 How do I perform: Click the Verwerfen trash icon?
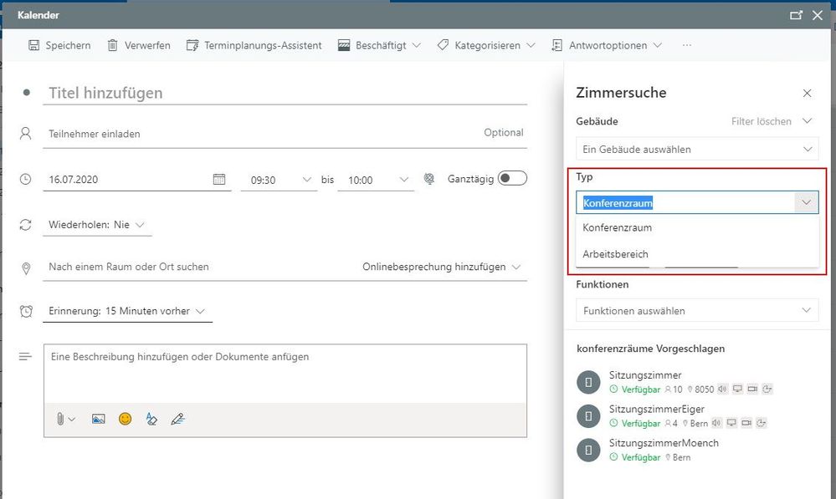[112, 45]
